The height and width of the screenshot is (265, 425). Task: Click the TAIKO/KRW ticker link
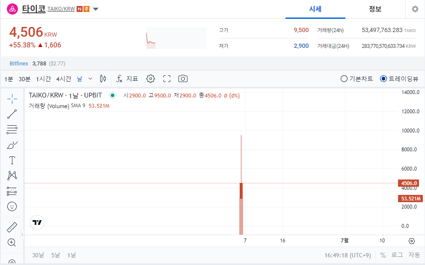click(61, 9)
